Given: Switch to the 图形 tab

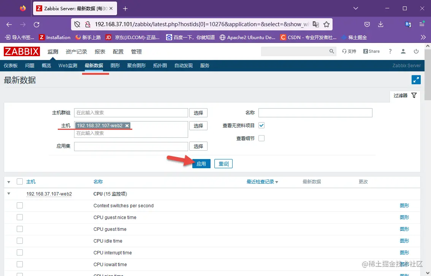Looking at the screenshot, I should tap(115, 65).
